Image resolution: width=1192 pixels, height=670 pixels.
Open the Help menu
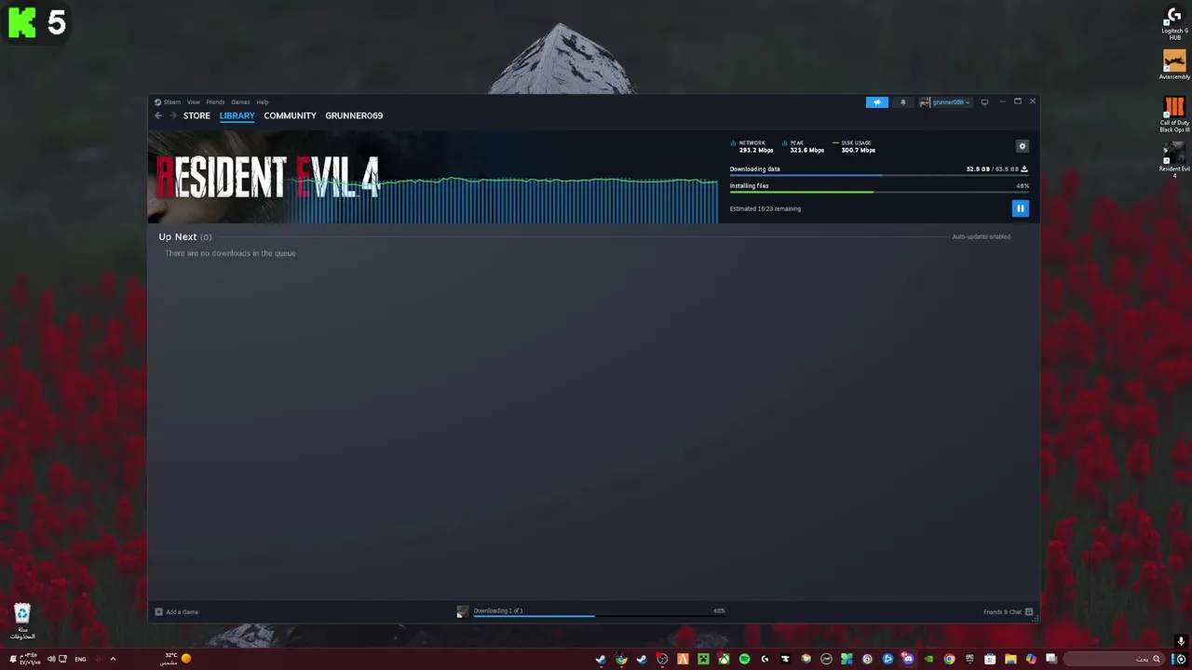pos(263,102)
